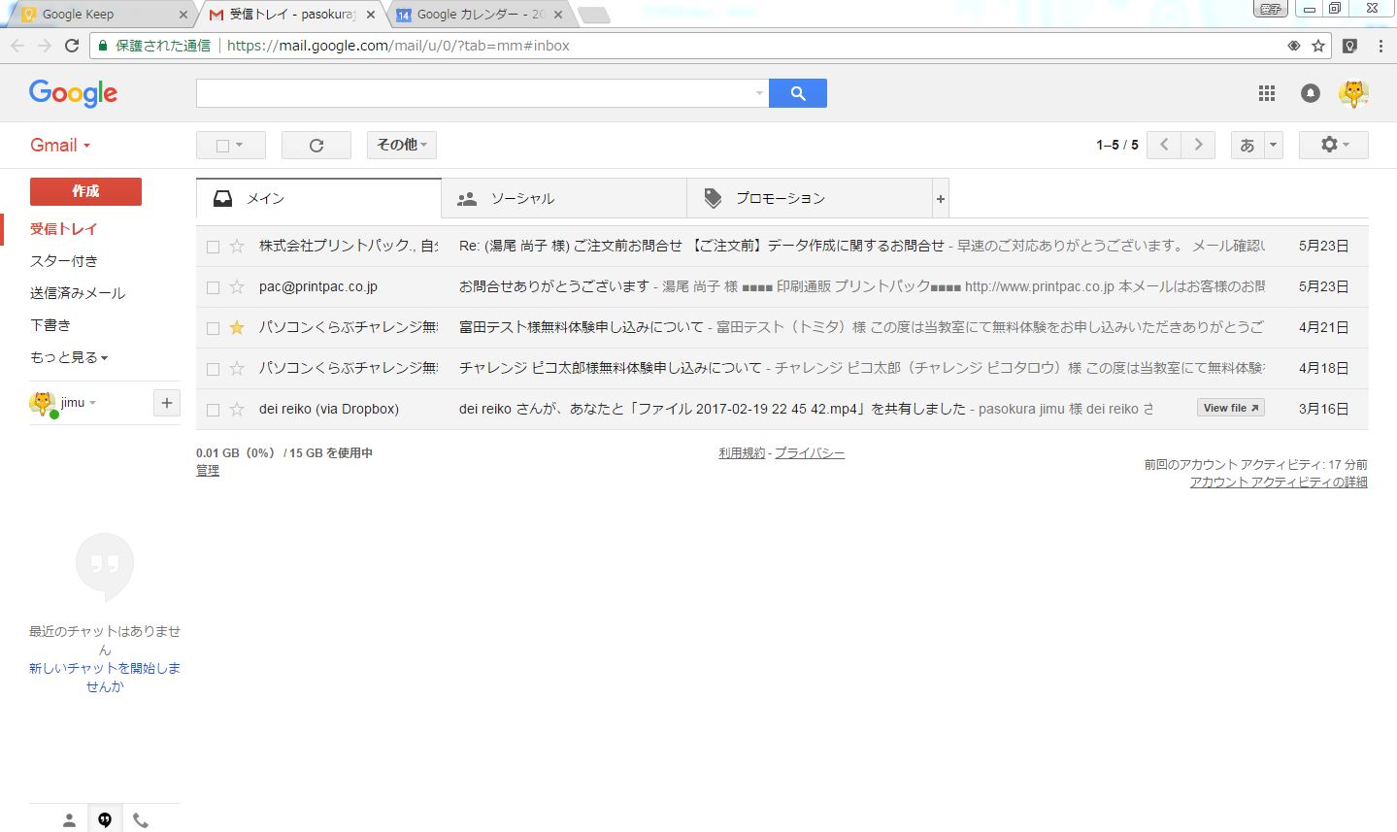This screenshot has width=1397, height=832.
Task: Open 受信トレイ in sidebar
Action: pos(64,229)
